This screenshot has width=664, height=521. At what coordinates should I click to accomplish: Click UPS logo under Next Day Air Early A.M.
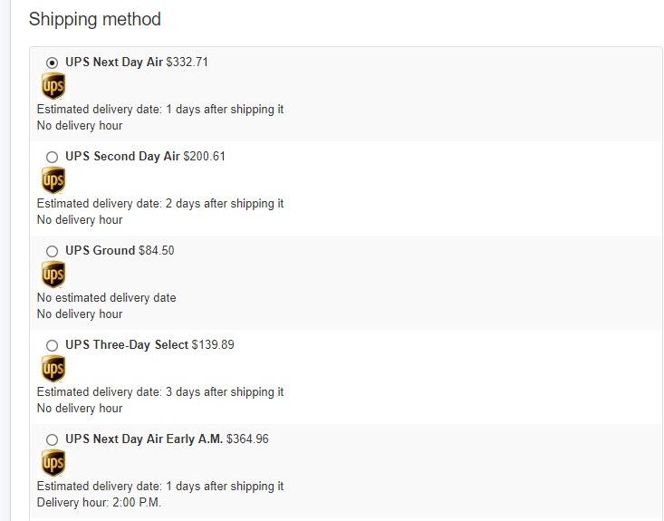coord(53,463)
